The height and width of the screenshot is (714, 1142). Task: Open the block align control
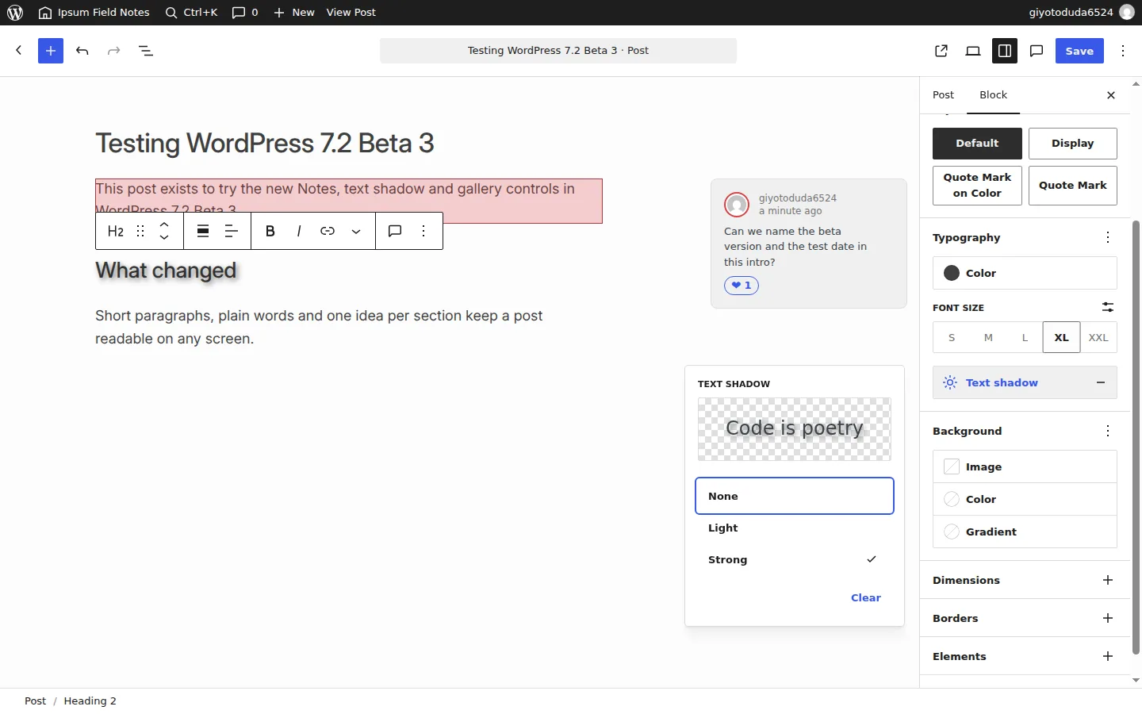click(203, 231)
